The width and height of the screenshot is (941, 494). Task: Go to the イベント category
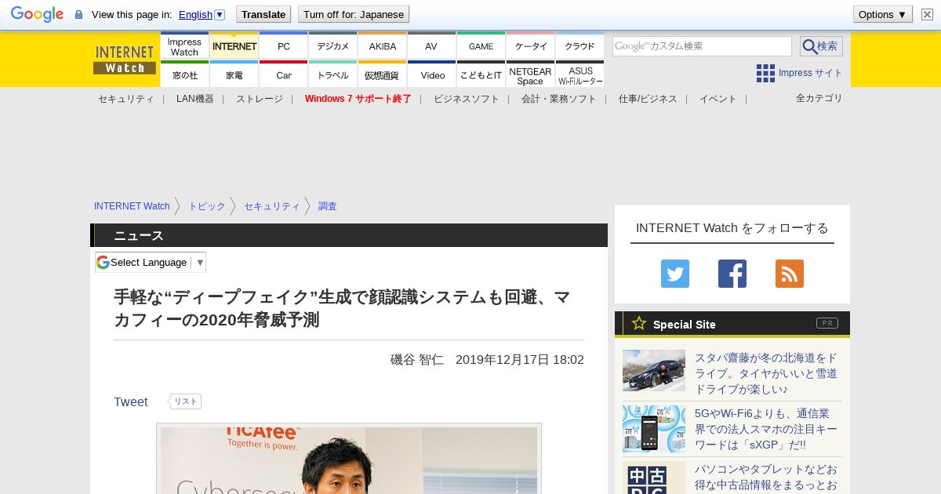click(718, 99)
